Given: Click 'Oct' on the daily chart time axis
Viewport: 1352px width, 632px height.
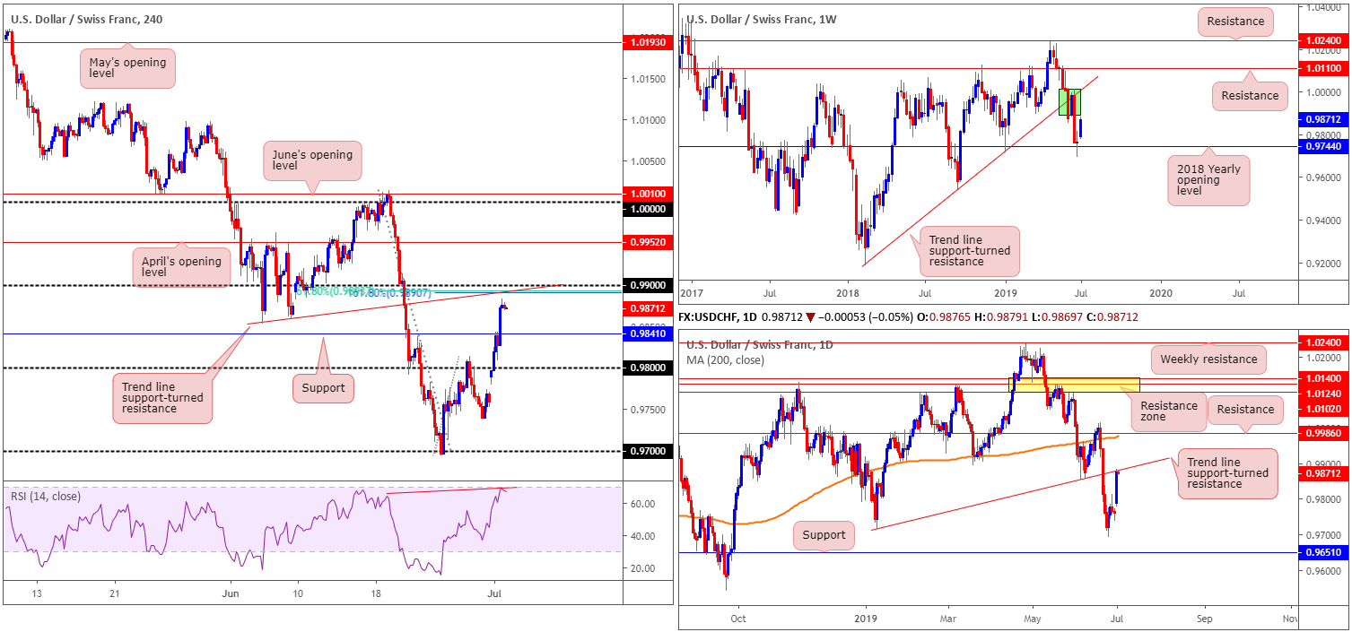Looking at the screenshot, I should tap(738, 619).
